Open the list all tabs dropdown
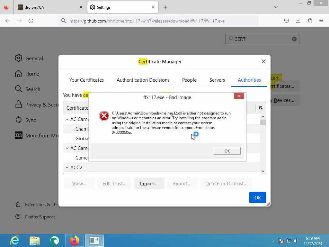329x247 pixels. (x=276, y=7)
